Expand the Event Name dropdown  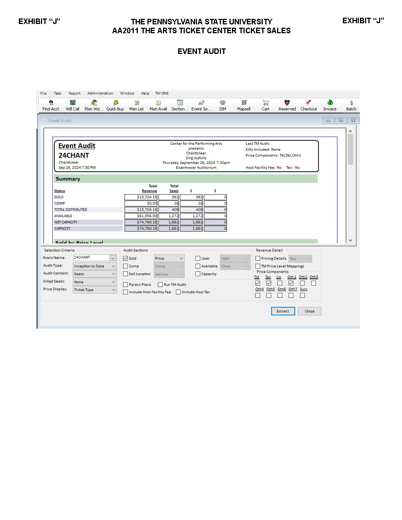click(x=113, y=258)
